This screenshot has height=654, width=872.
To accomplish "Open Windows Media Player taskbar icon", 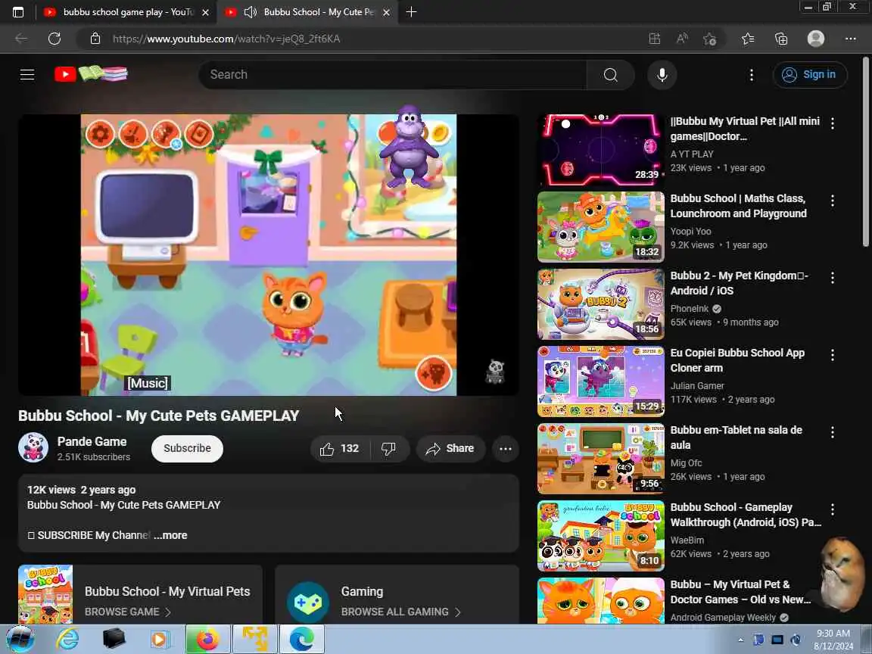I will [x=160, y=639].
